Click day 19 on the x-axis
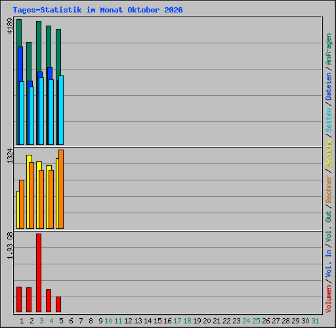The image size is (336, 328). 197,321
